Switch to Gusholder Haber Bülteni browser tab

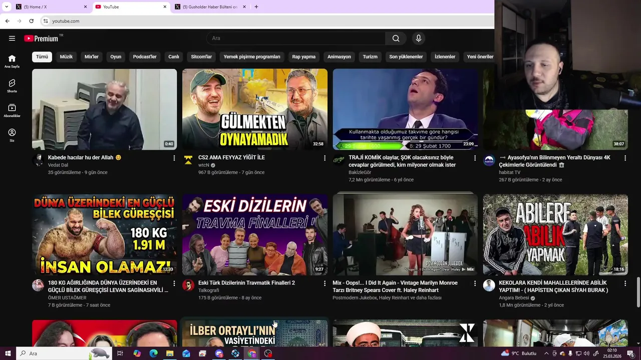tap(210, 7)
